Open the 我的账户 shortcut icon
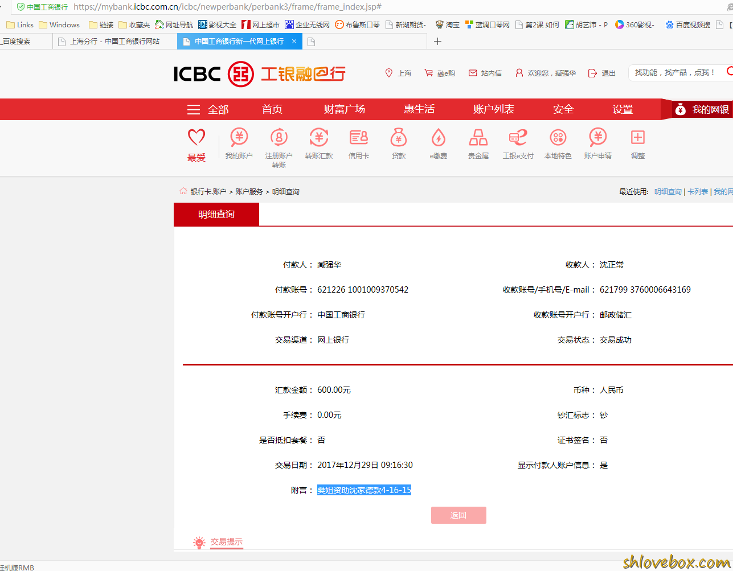The width and height of the screenshot is (733, 571). tap(239, 138)
